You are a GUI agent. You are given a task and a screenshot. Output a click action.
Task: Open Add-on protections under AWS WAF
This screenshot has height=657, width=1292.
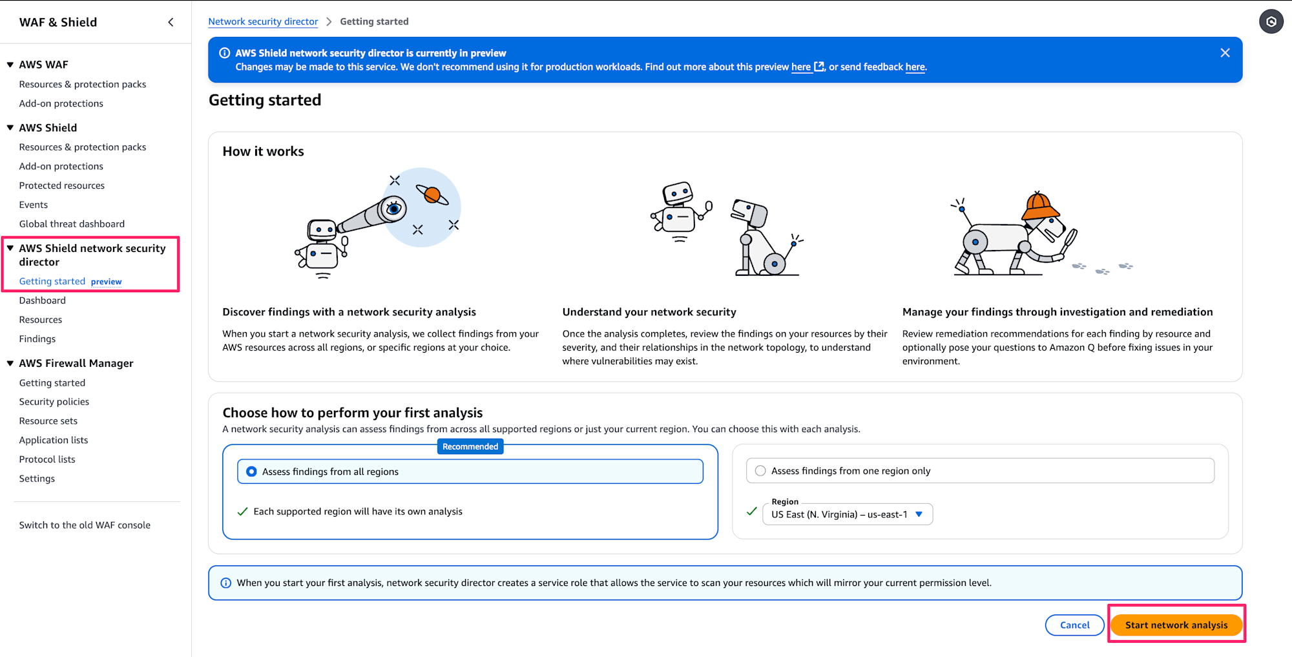[x=61, y=103]
